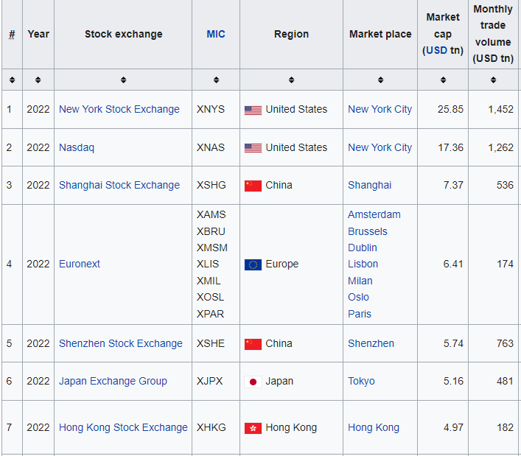The width and height of the screenshot is (521, 456).
Task: Open the Lisbon link
Action: 363,264
